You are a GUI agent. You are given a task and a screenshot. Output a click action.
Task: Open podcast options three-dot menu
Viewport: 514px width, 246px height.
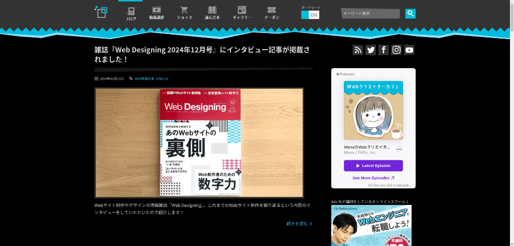[x=399, y=149]
